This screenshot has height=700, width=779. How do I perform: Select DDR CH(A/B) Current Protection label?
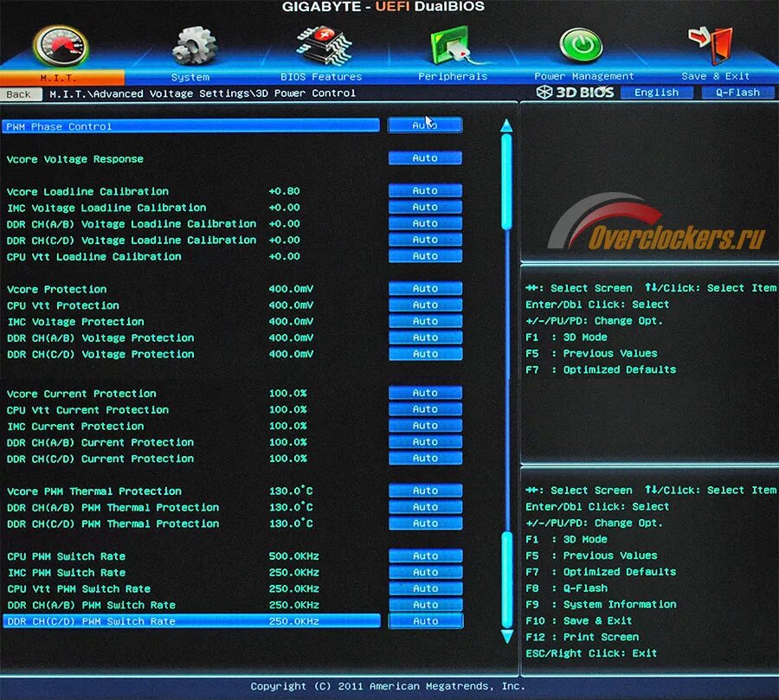[x=100, y=443]
